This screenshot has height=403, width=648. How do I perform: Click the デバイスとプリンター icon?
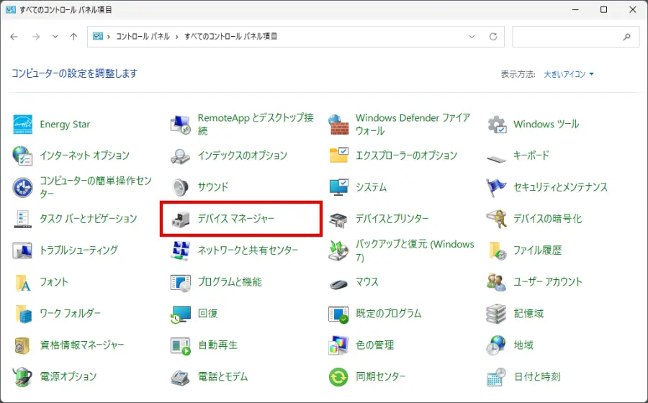click(x=338, y=219)
